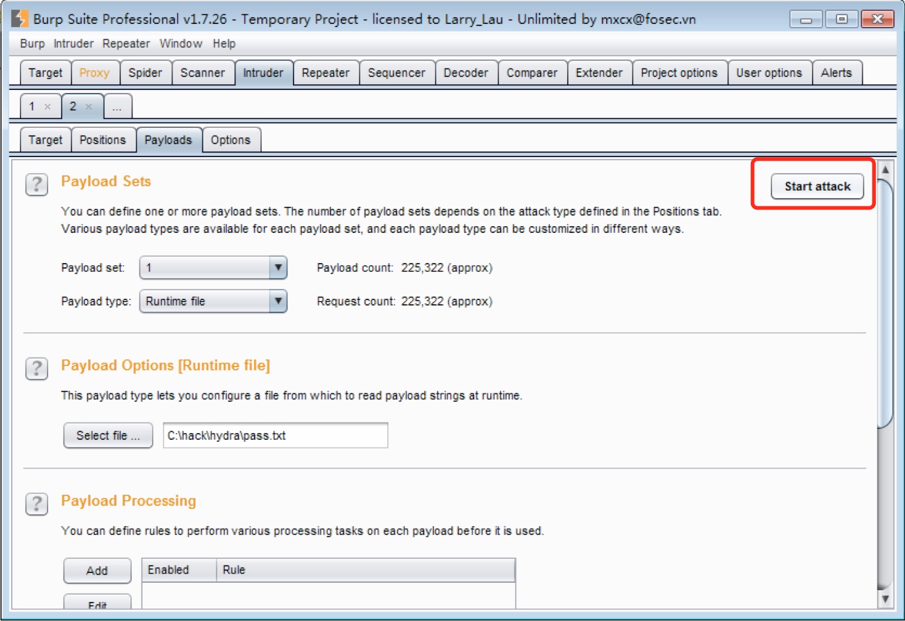
Task: Open the Burp menu
Action: [32, 44]
